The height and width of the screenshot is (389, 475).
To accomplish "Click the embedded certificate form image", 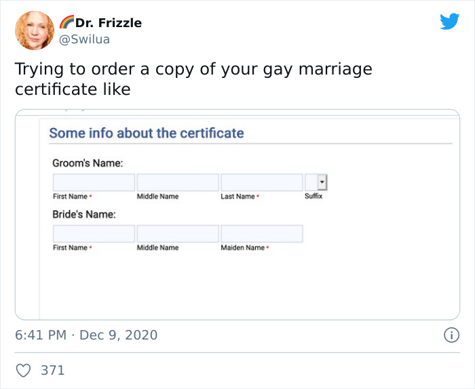I will click(237, 214).
